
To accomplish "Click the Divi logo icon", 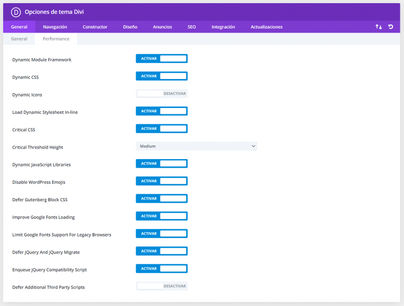I will pyautogui.click(x=16, y=12).
